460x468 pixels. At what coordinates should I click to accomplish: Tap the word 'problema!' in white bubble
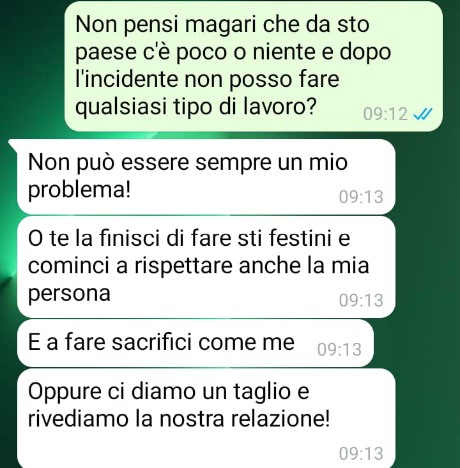[79, 191]
